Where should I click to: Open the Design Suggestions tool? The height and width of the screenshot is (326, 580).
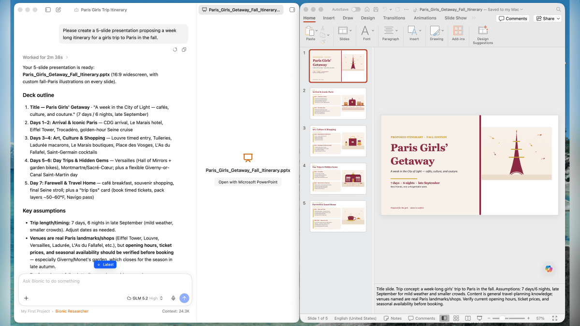[x=482, y=35]
